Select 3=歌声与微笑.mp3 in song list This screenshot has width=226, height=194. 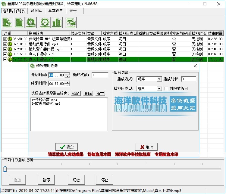click(x=46, y=104)
